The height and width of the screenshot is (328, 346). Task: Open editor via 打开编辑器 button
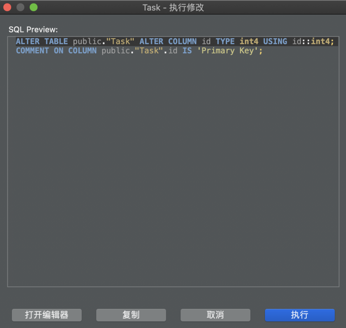tap(47, 315)
